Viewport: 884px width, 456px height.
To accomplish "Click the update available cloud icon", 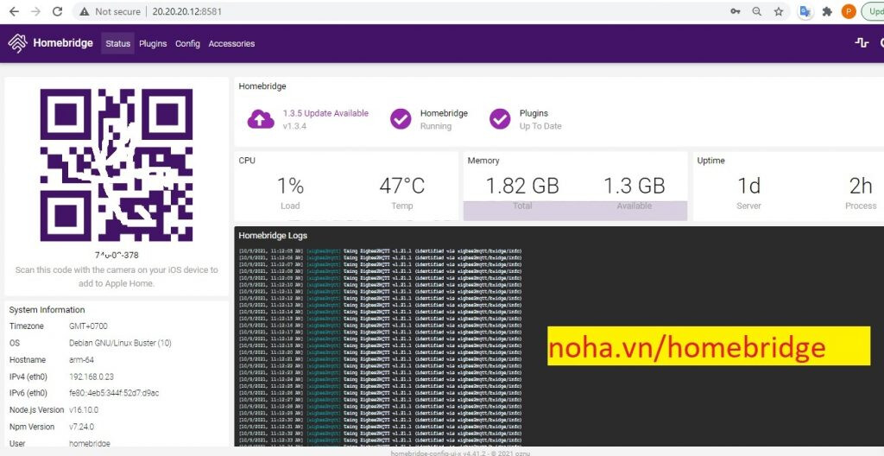I will coord(261,119).
